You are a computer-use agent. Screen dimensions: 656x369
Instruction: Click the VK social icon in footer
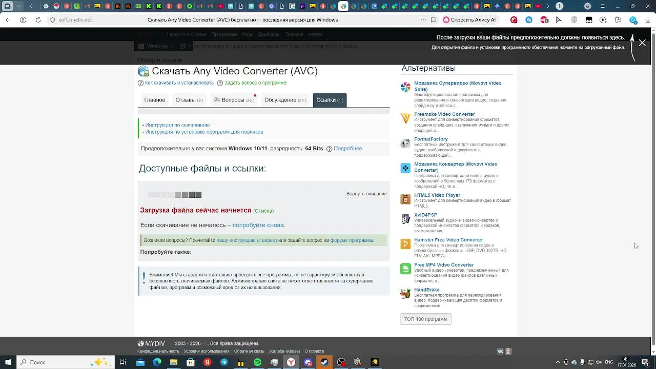tap(501, 351)
